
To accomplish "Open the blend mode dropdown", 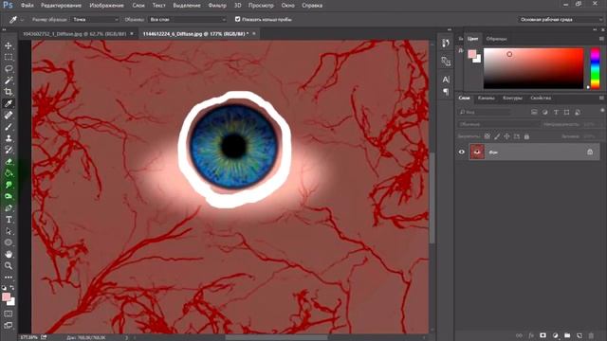I will coord(500,124).
